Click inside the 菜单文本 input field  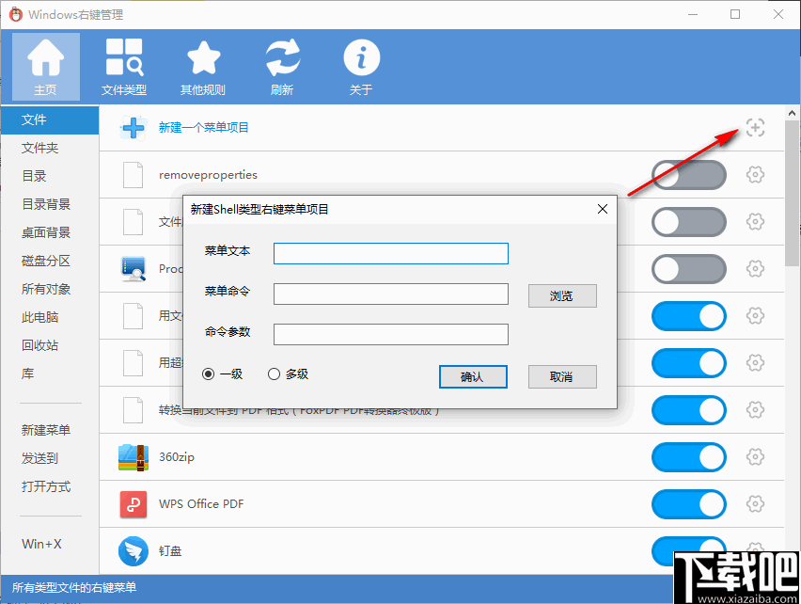(x=390, y=253)
